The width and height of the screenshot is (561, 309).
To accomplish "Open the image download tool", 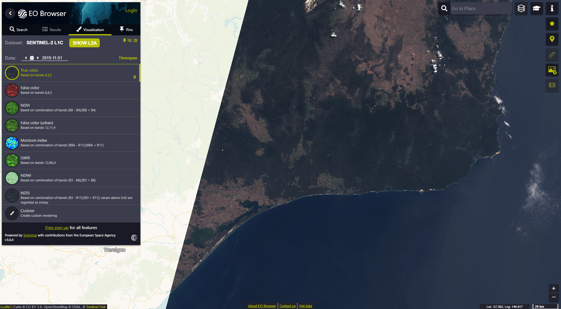I will (x=552, y=70).
